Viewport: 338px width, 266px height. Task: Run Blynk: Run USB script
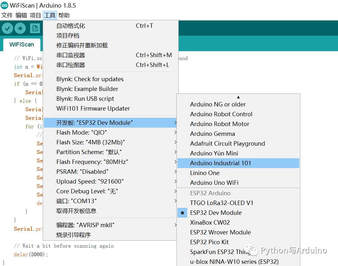111,99
